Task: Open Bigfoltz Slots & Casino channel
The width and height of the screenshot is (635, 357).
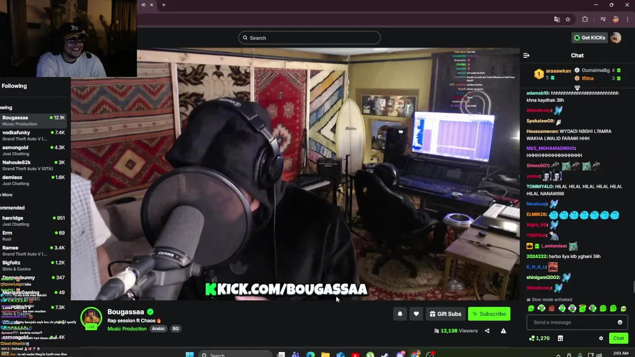Action: tap(33, 265)
